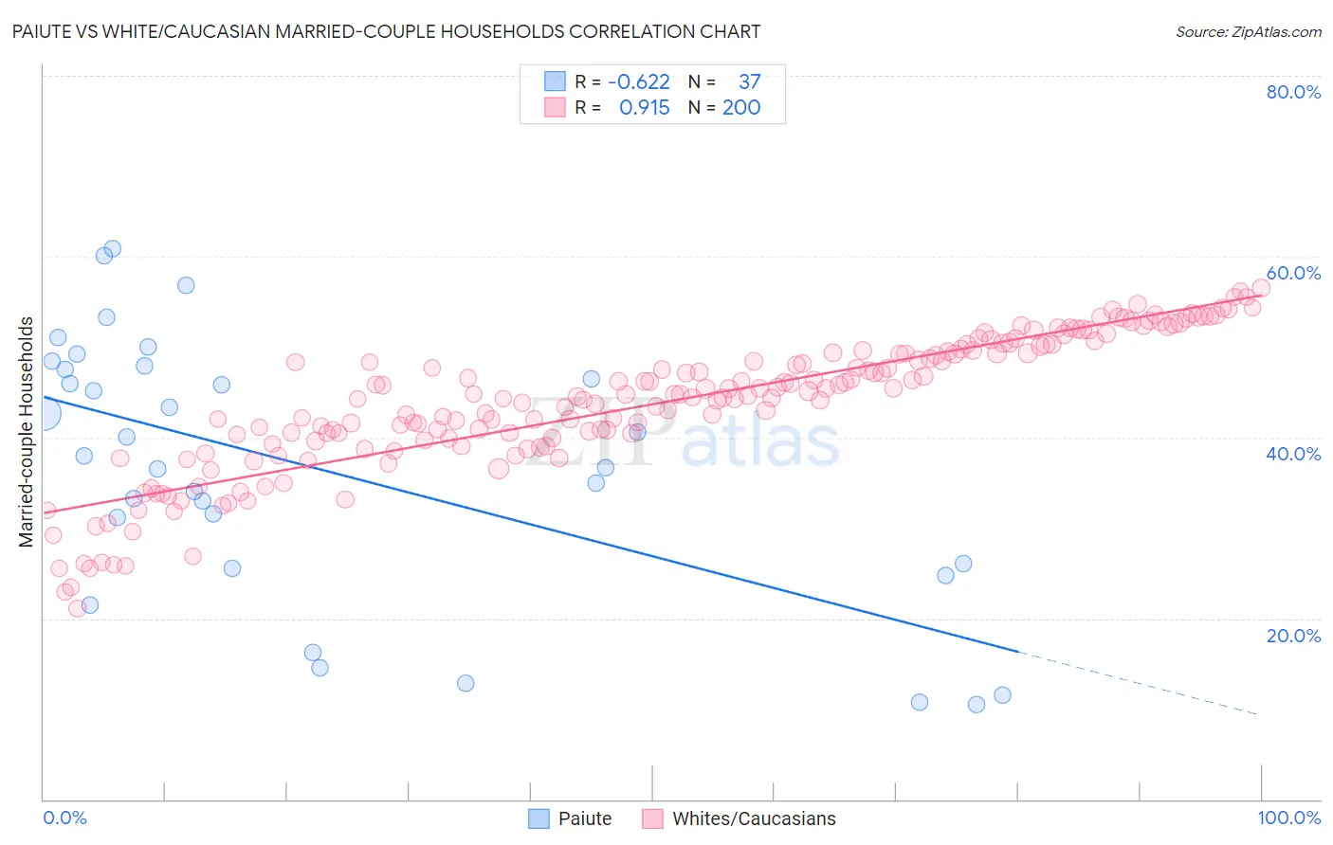Click the 0.0% x-axis label
1333x845 pixels.
(64, 818)
